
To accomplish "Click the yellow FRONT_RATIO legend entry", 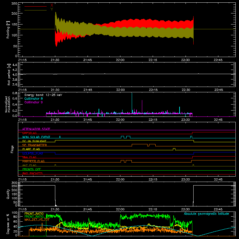I will click(x=34, y=214).
